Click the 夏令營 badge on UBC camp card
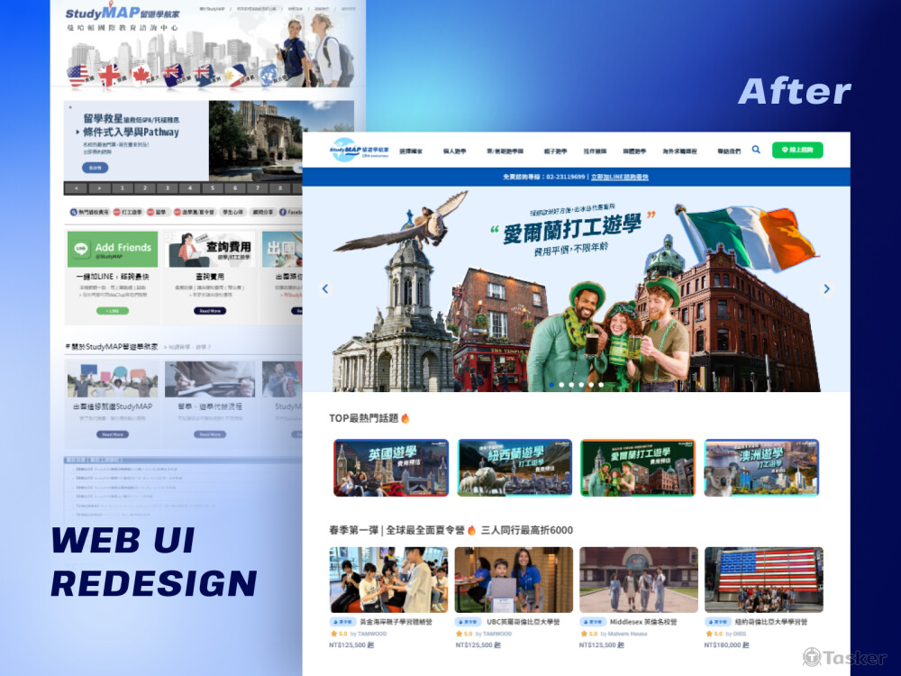Screen dimensions: 901x676 [467, 621]
